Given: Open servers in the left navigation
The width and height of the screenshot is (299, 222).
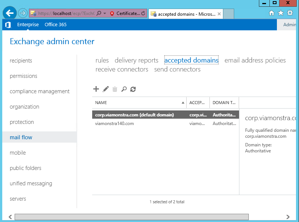Looking at the screenshot, I should pos(18,199).
